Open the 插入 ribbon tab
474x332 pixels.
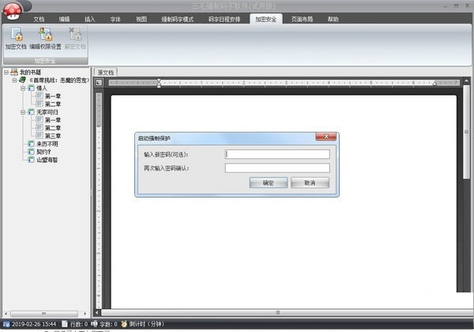tap(89, 19)
